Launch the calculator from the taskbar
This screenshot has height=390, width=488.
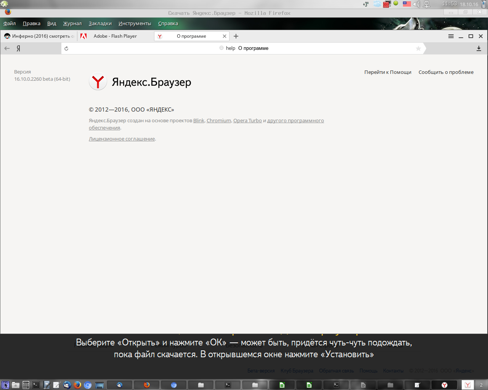pyautogui.click(x=26, y=385)
